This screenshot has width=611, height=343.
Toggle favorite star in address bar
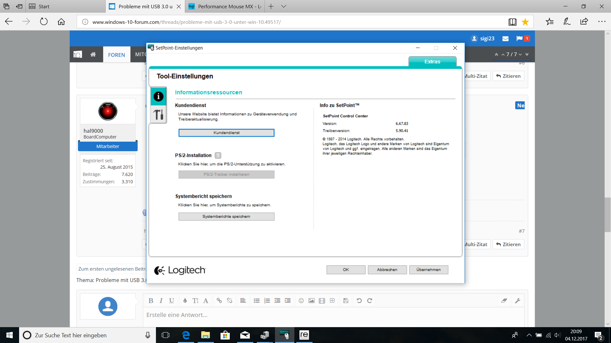pos(525,22)
